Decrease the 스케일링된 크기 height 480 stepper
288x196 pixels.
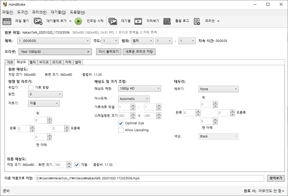pyautogui.click(x=159, y=117)
